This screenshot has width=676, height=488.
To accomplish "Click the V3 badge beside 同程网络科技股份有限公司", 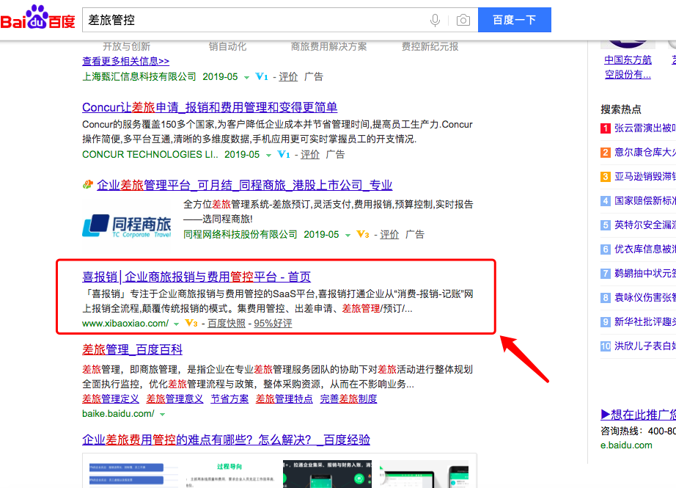I will pos(362,235).
